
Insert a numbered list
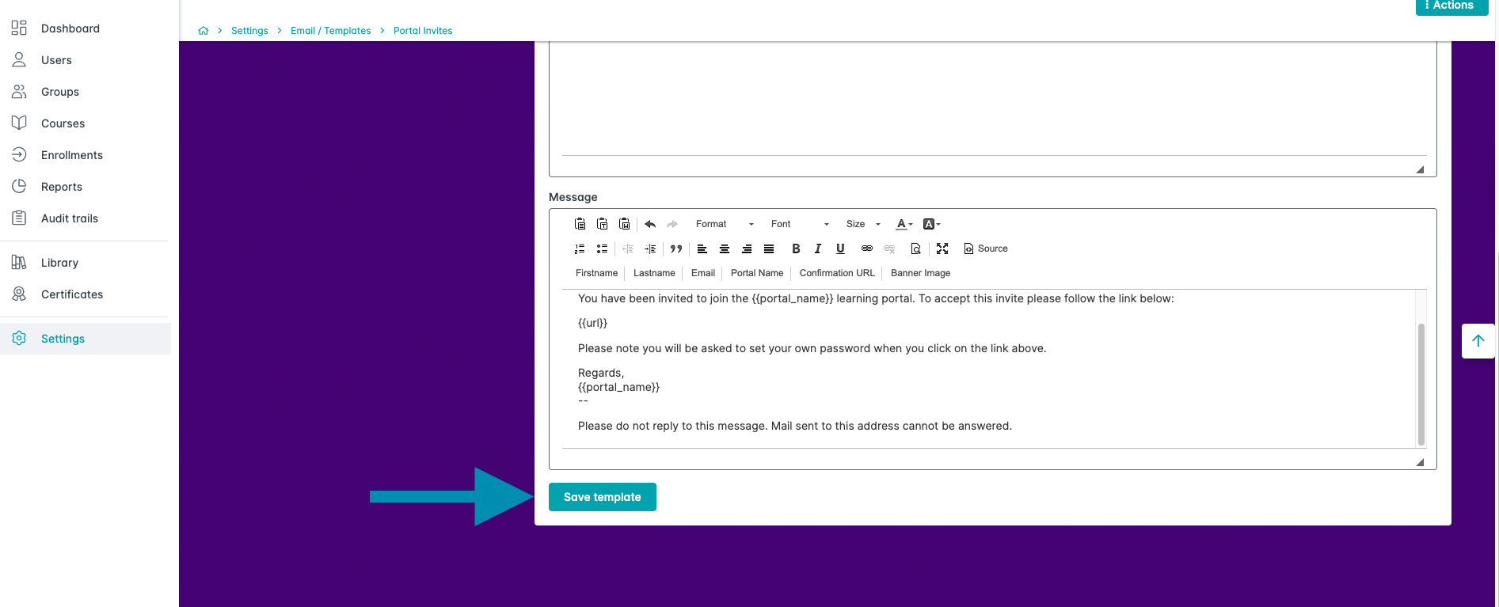(x=580, y=248)
